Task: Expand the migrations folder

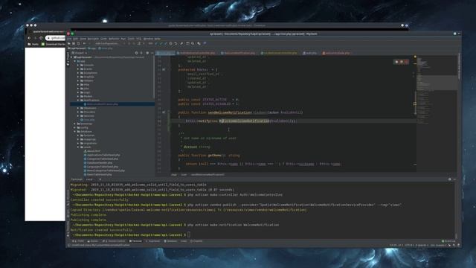Action: click(x=78, y=143)
